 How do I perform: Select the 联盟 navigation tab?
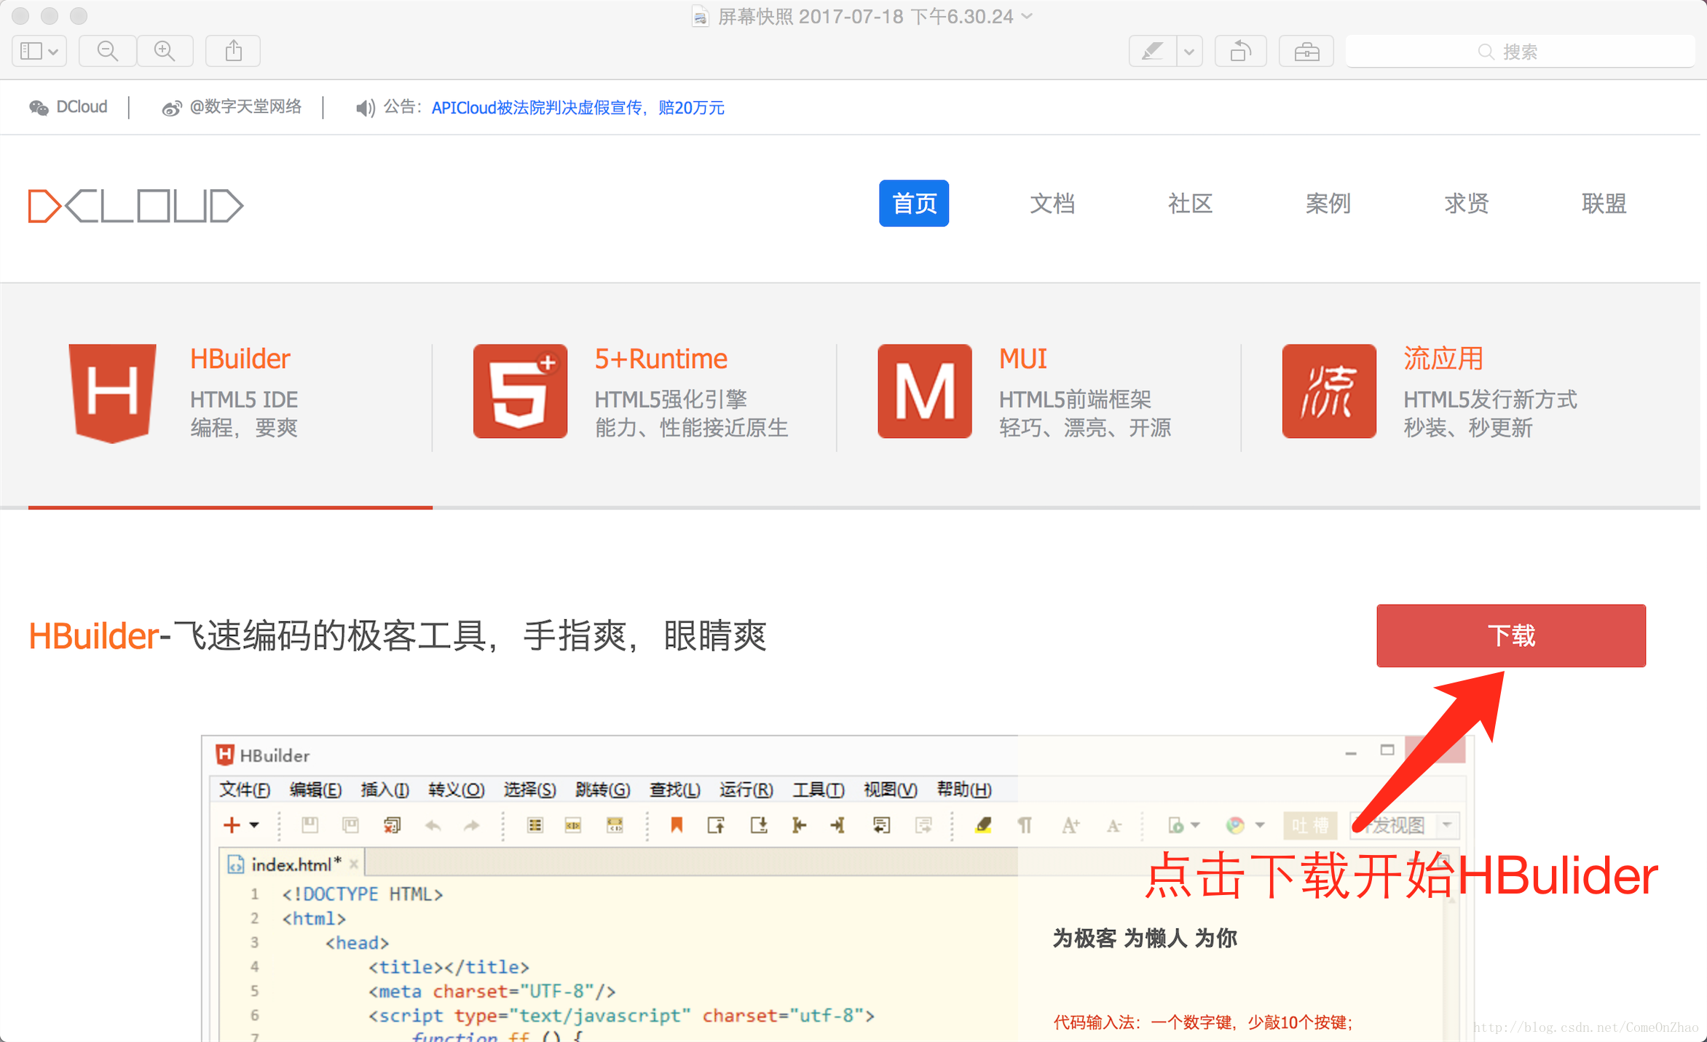click(x=1604, y=203)
